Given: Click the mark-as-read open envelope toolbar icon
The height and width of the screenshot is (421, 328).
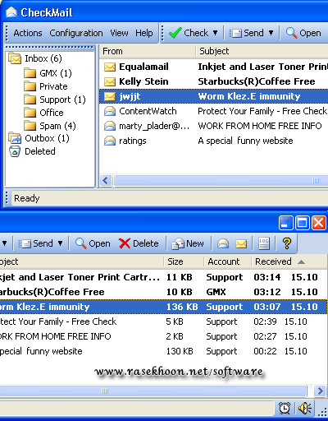Looking at the screenshot, I should (x=223, y=243).
